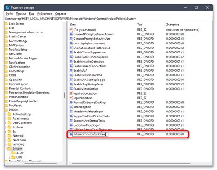Click the registry path address bar

point(108,19)
